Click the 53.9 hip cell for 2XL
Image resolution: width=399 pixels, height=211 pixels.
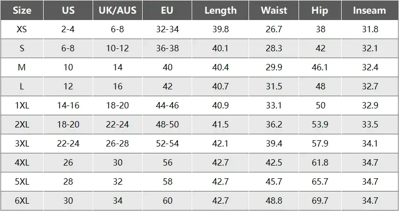click(320, 125)
